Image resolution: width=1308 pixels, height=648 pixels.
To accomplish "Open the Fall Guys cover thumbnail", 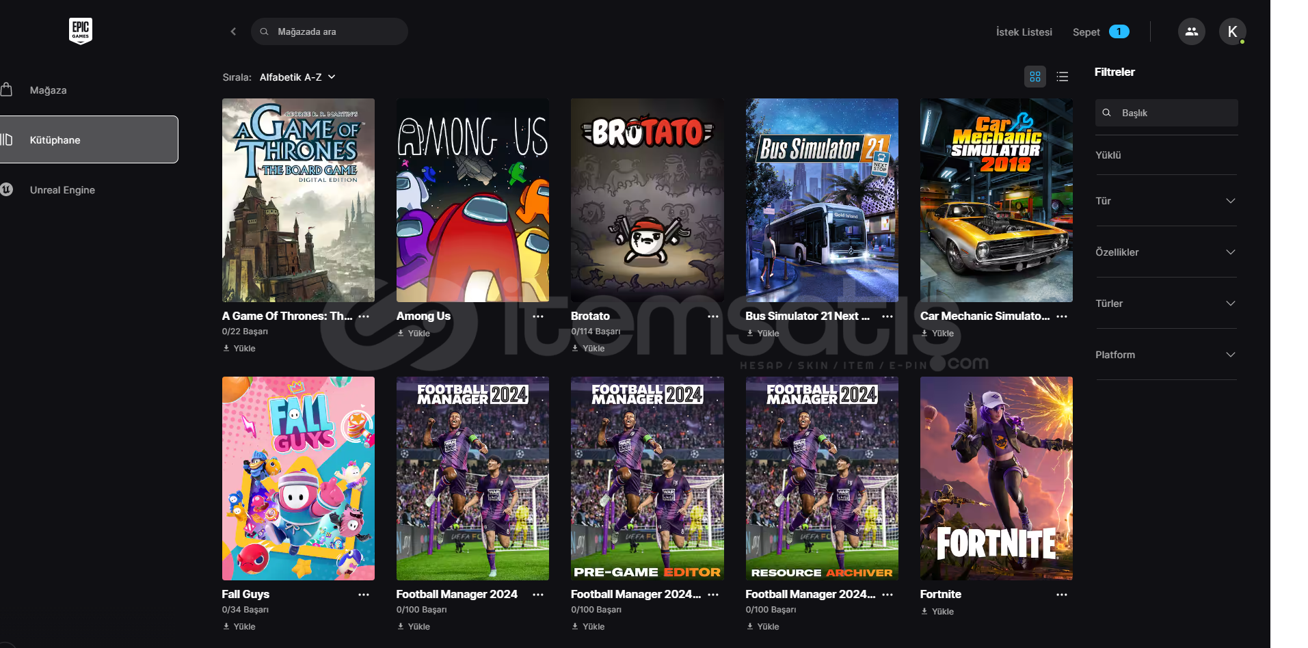I will (x=298, y=478).
